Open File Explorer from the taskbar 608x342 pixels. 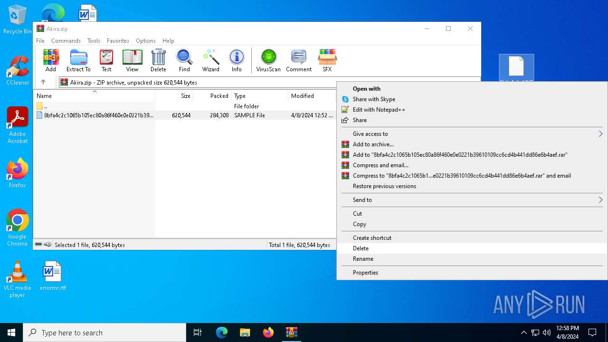(245, 332)
